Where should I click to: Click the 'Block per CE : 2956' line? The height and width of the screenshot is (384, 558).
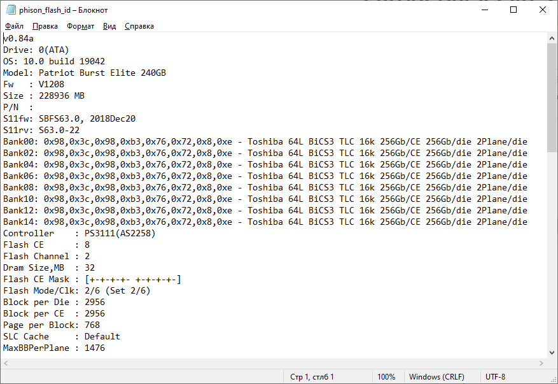coord(54,313)
